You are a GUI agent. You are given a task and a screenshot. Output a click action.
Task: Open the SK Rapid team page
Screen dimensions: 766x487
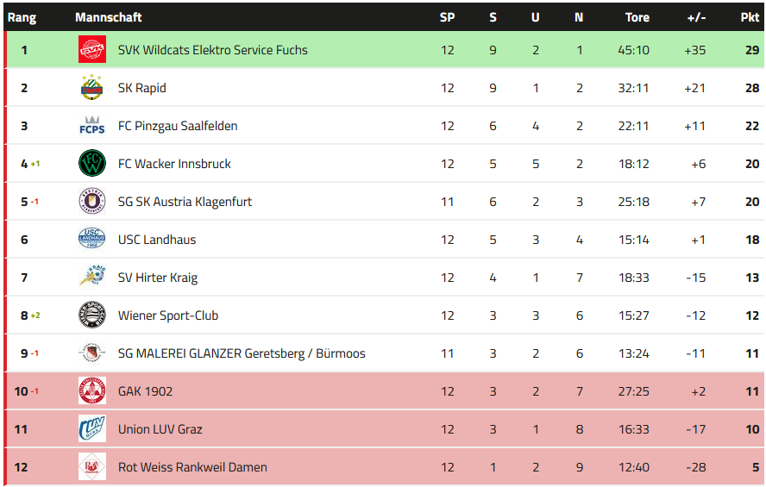click(142, 88)
